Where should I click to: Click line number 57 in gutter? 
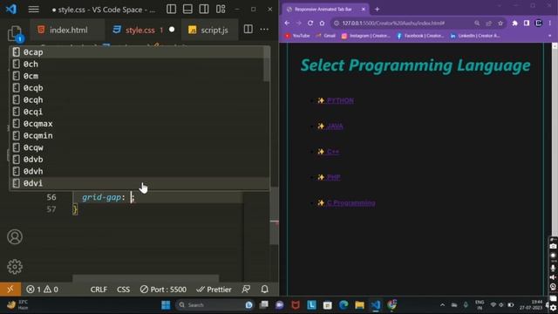tap(51, 209)
